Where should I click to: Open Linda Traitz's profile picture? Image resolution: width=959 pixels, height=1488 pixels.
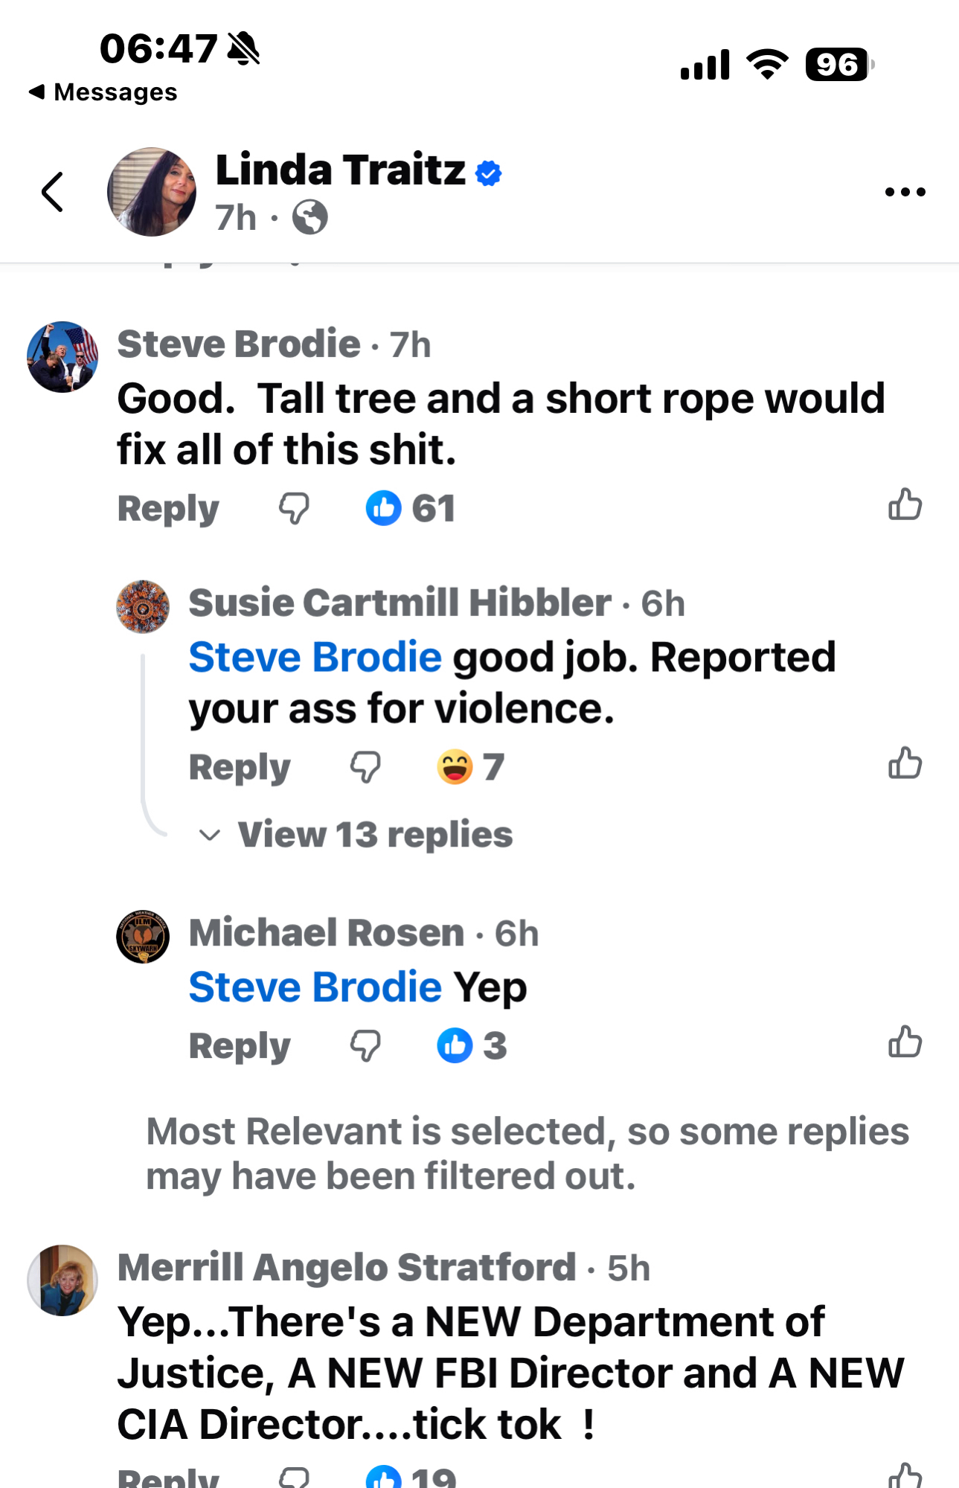(x=152, y=192)
